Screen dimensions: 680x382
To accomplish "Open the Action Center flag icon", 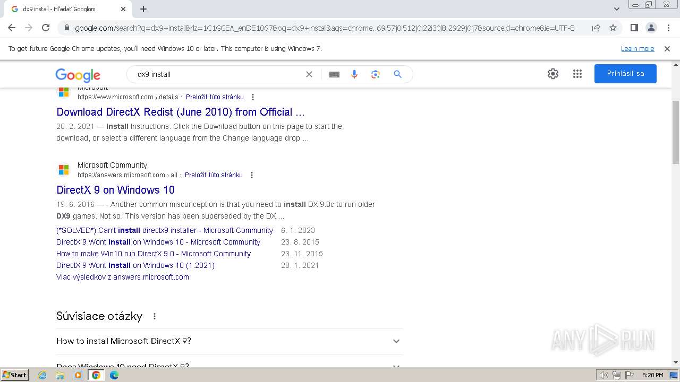I will (629, 375).
